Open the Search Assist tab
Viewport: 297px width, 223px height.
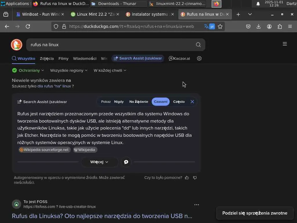click(138, 58)
